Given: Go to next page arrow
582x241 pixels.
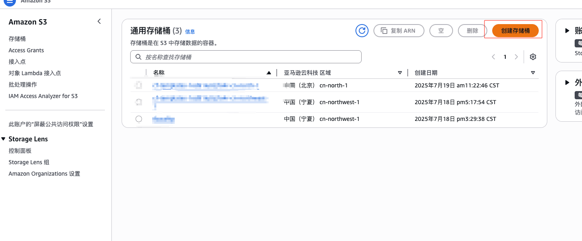Looking at the screenshot, I should pos(516,57).
